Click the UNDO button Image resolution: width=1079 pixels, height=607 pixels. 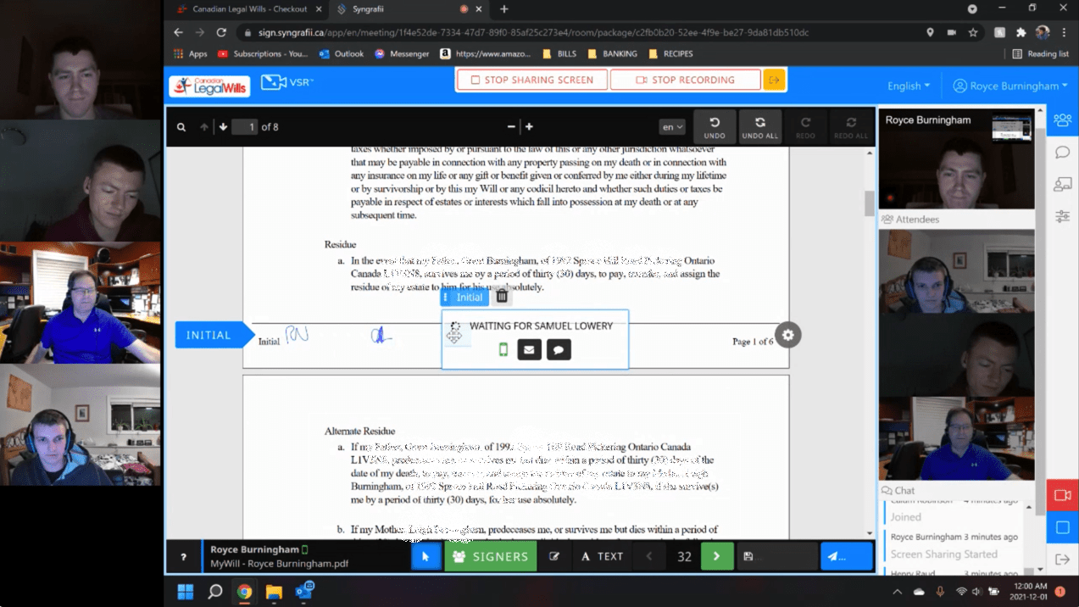[x=715, y=127]
